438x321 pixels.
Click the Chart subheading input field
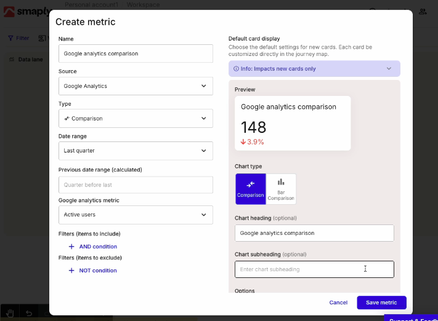tap(314, 269)
